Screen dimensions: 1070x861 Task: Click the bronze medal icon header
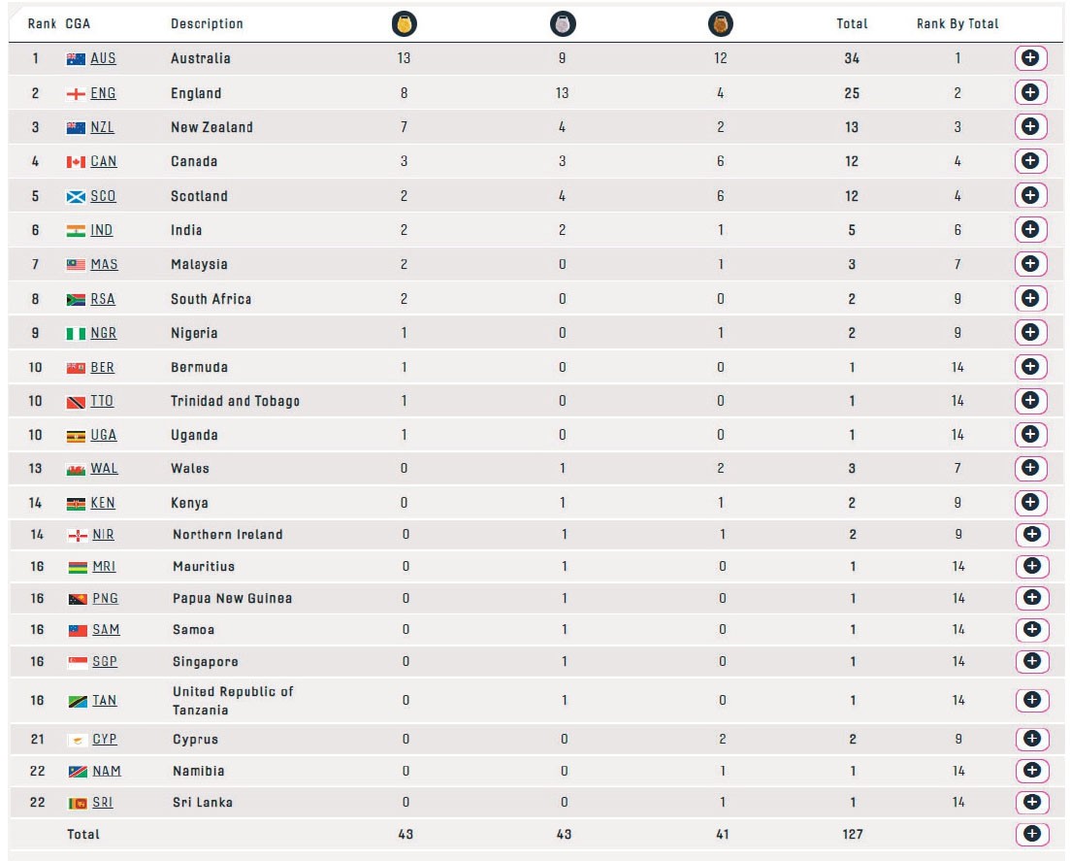coord(721,24)
